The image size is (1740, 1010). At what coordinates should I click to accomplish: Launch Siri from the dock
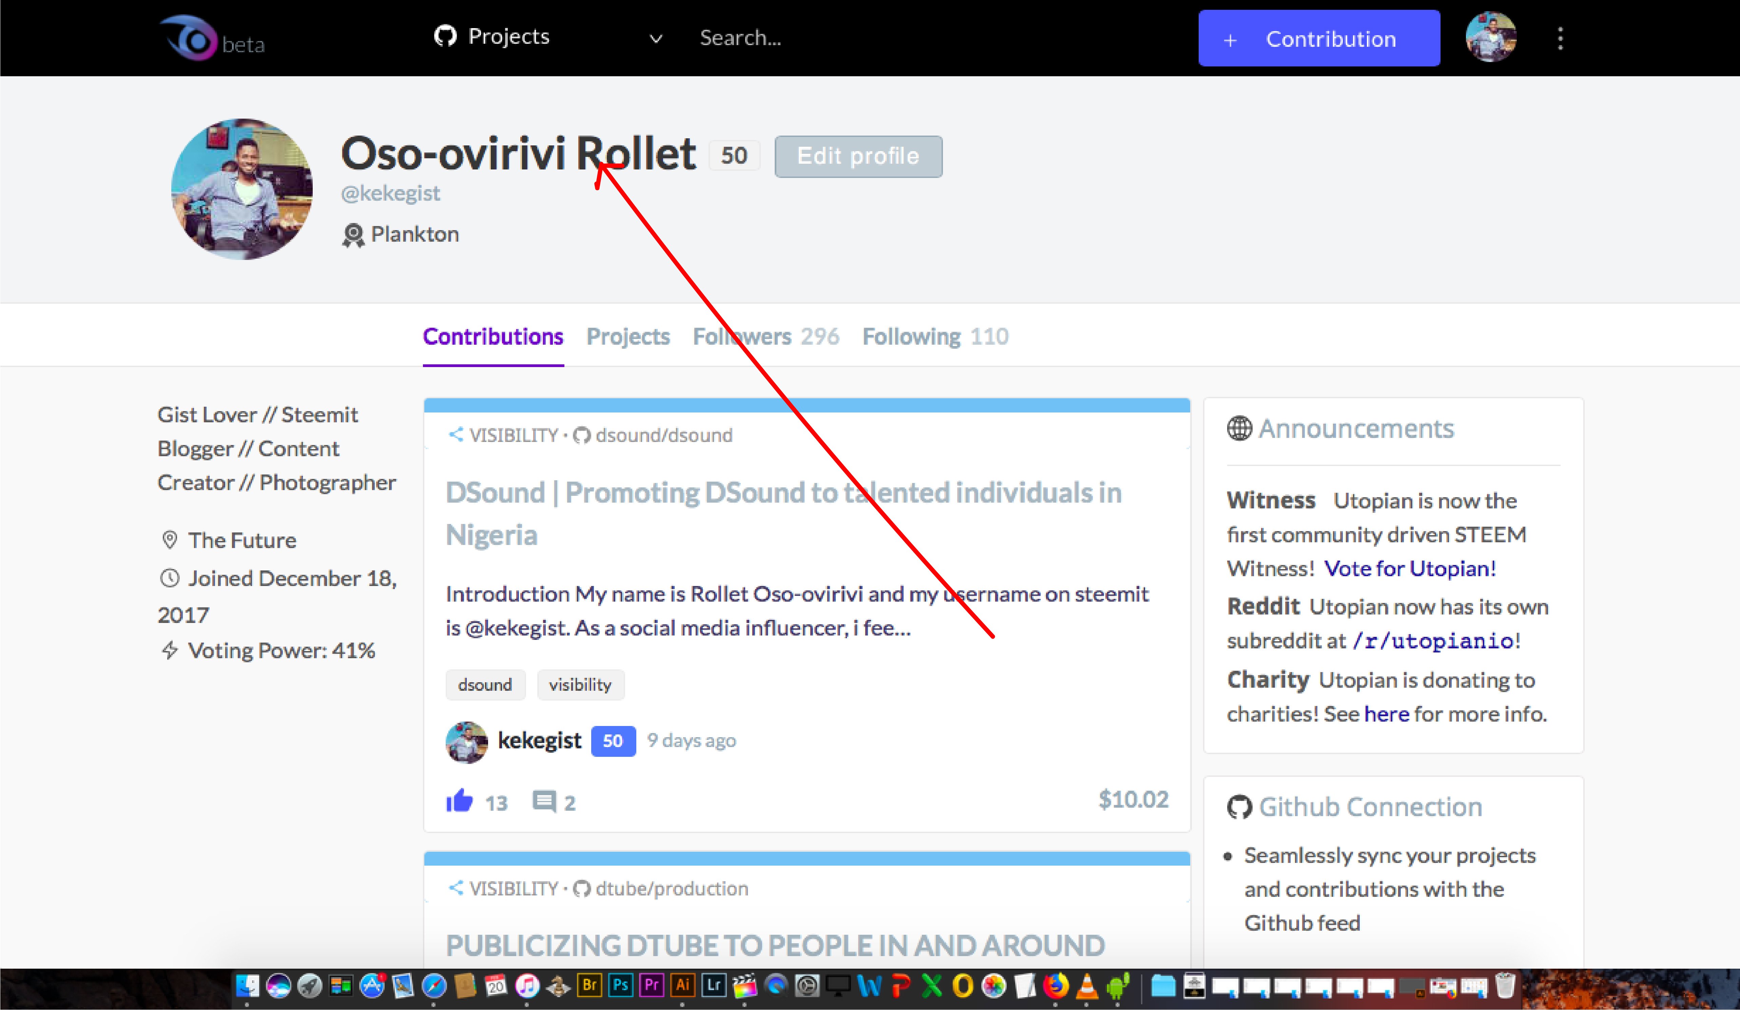pyautogui.click(x=278, y=987)
